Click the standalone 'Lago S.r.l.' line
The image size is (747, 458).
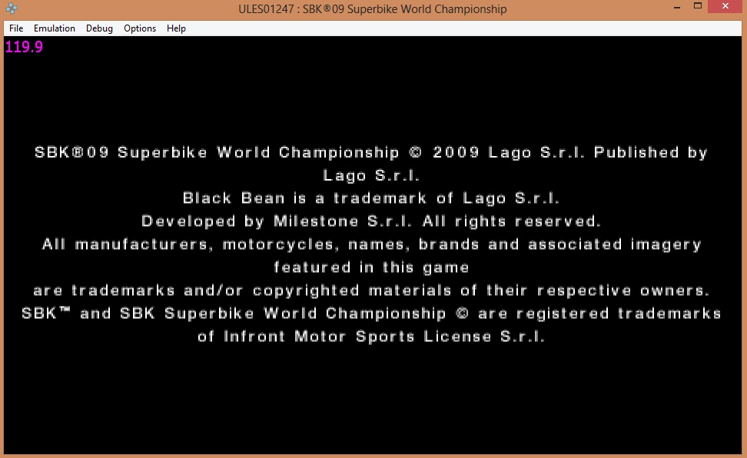(371, 175)
